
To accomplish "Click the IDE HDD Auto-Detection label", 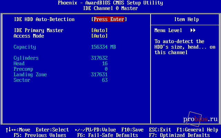I will [44, 19].
